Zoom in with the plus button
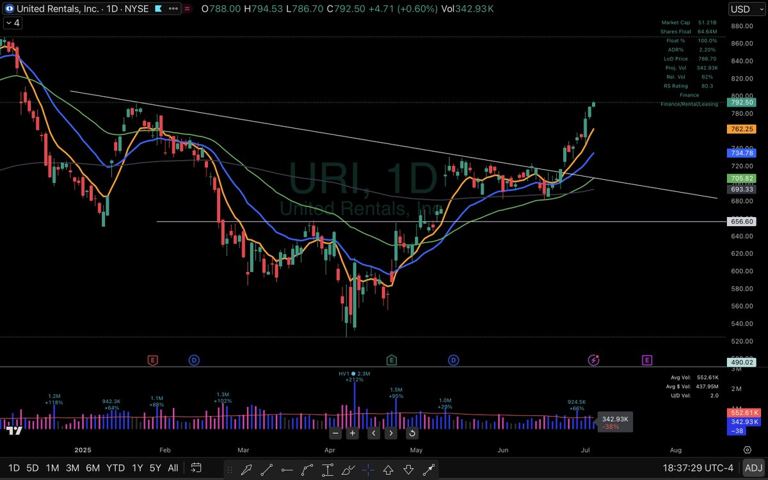The height and width of the screenshot is (480, 768). (352, 433)
